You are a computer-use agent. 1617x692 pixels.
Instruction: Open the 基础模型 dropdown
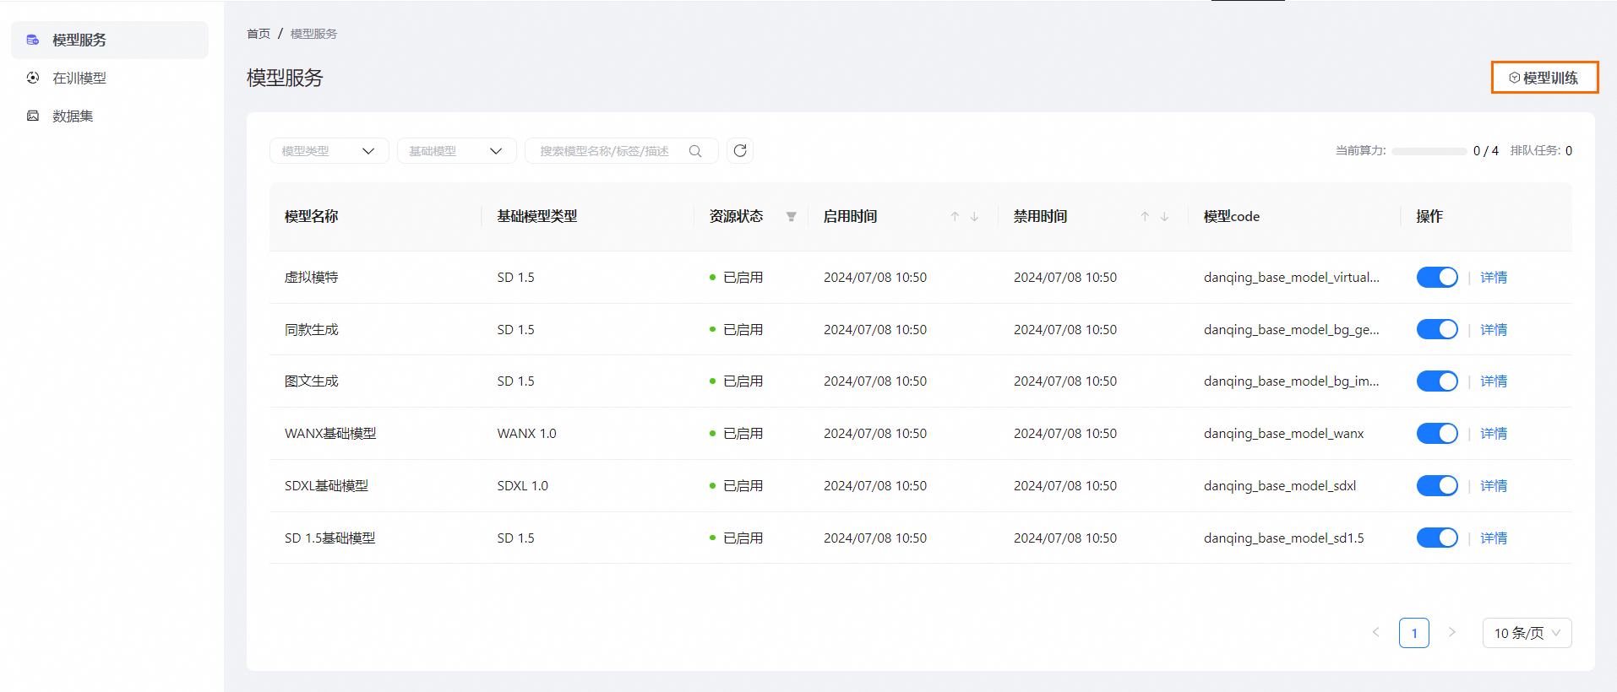tap(456, 151)
